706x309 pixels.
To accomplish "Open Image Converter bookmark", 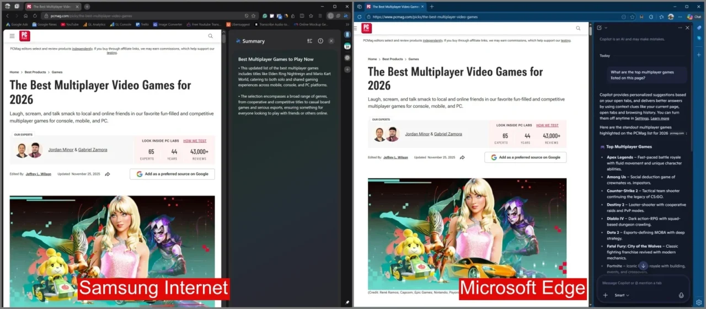I will (168, 24).
